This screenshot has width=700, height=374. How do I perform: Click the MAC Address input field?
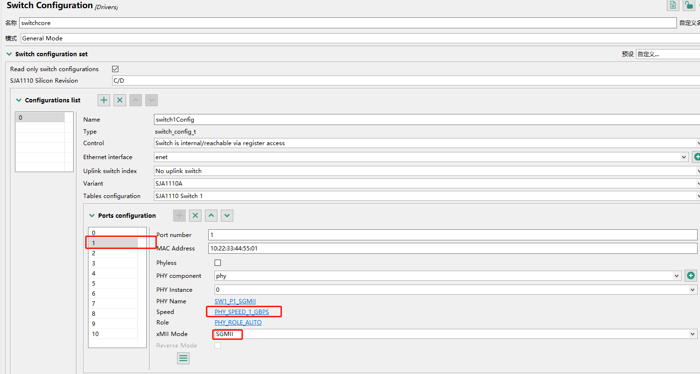[x=337, y=248]
